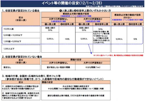Image resolution: width=145 pixels, height=101 pixels.
Task: Click blue note '※施設管理者が確認' under 声援等なし
Action: (58, 21)
